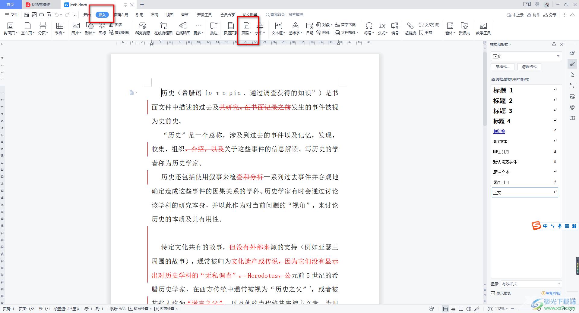Collapse the ribbon with the chevron
The image size is (579, 313).
click(572, 15)
